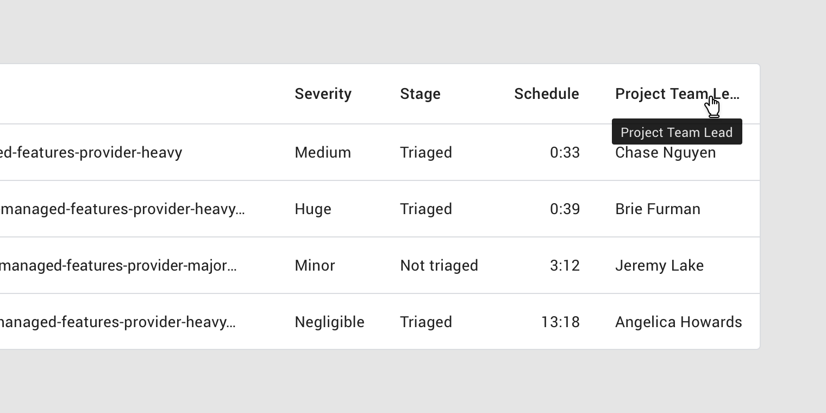Select the Jeremy Lake cell

pyautogui.click(x=659, y=266)
